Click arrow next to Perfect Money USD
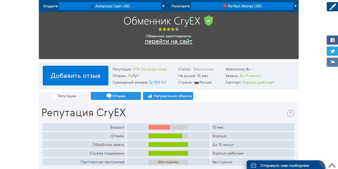The image size is (338, 169). click(x=295, y=6)
